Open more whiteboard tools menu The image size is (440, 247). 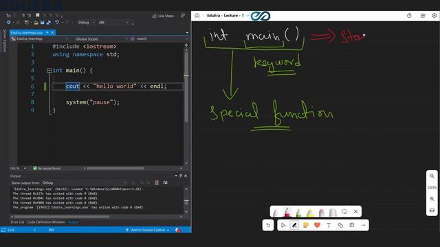[364, 225]
